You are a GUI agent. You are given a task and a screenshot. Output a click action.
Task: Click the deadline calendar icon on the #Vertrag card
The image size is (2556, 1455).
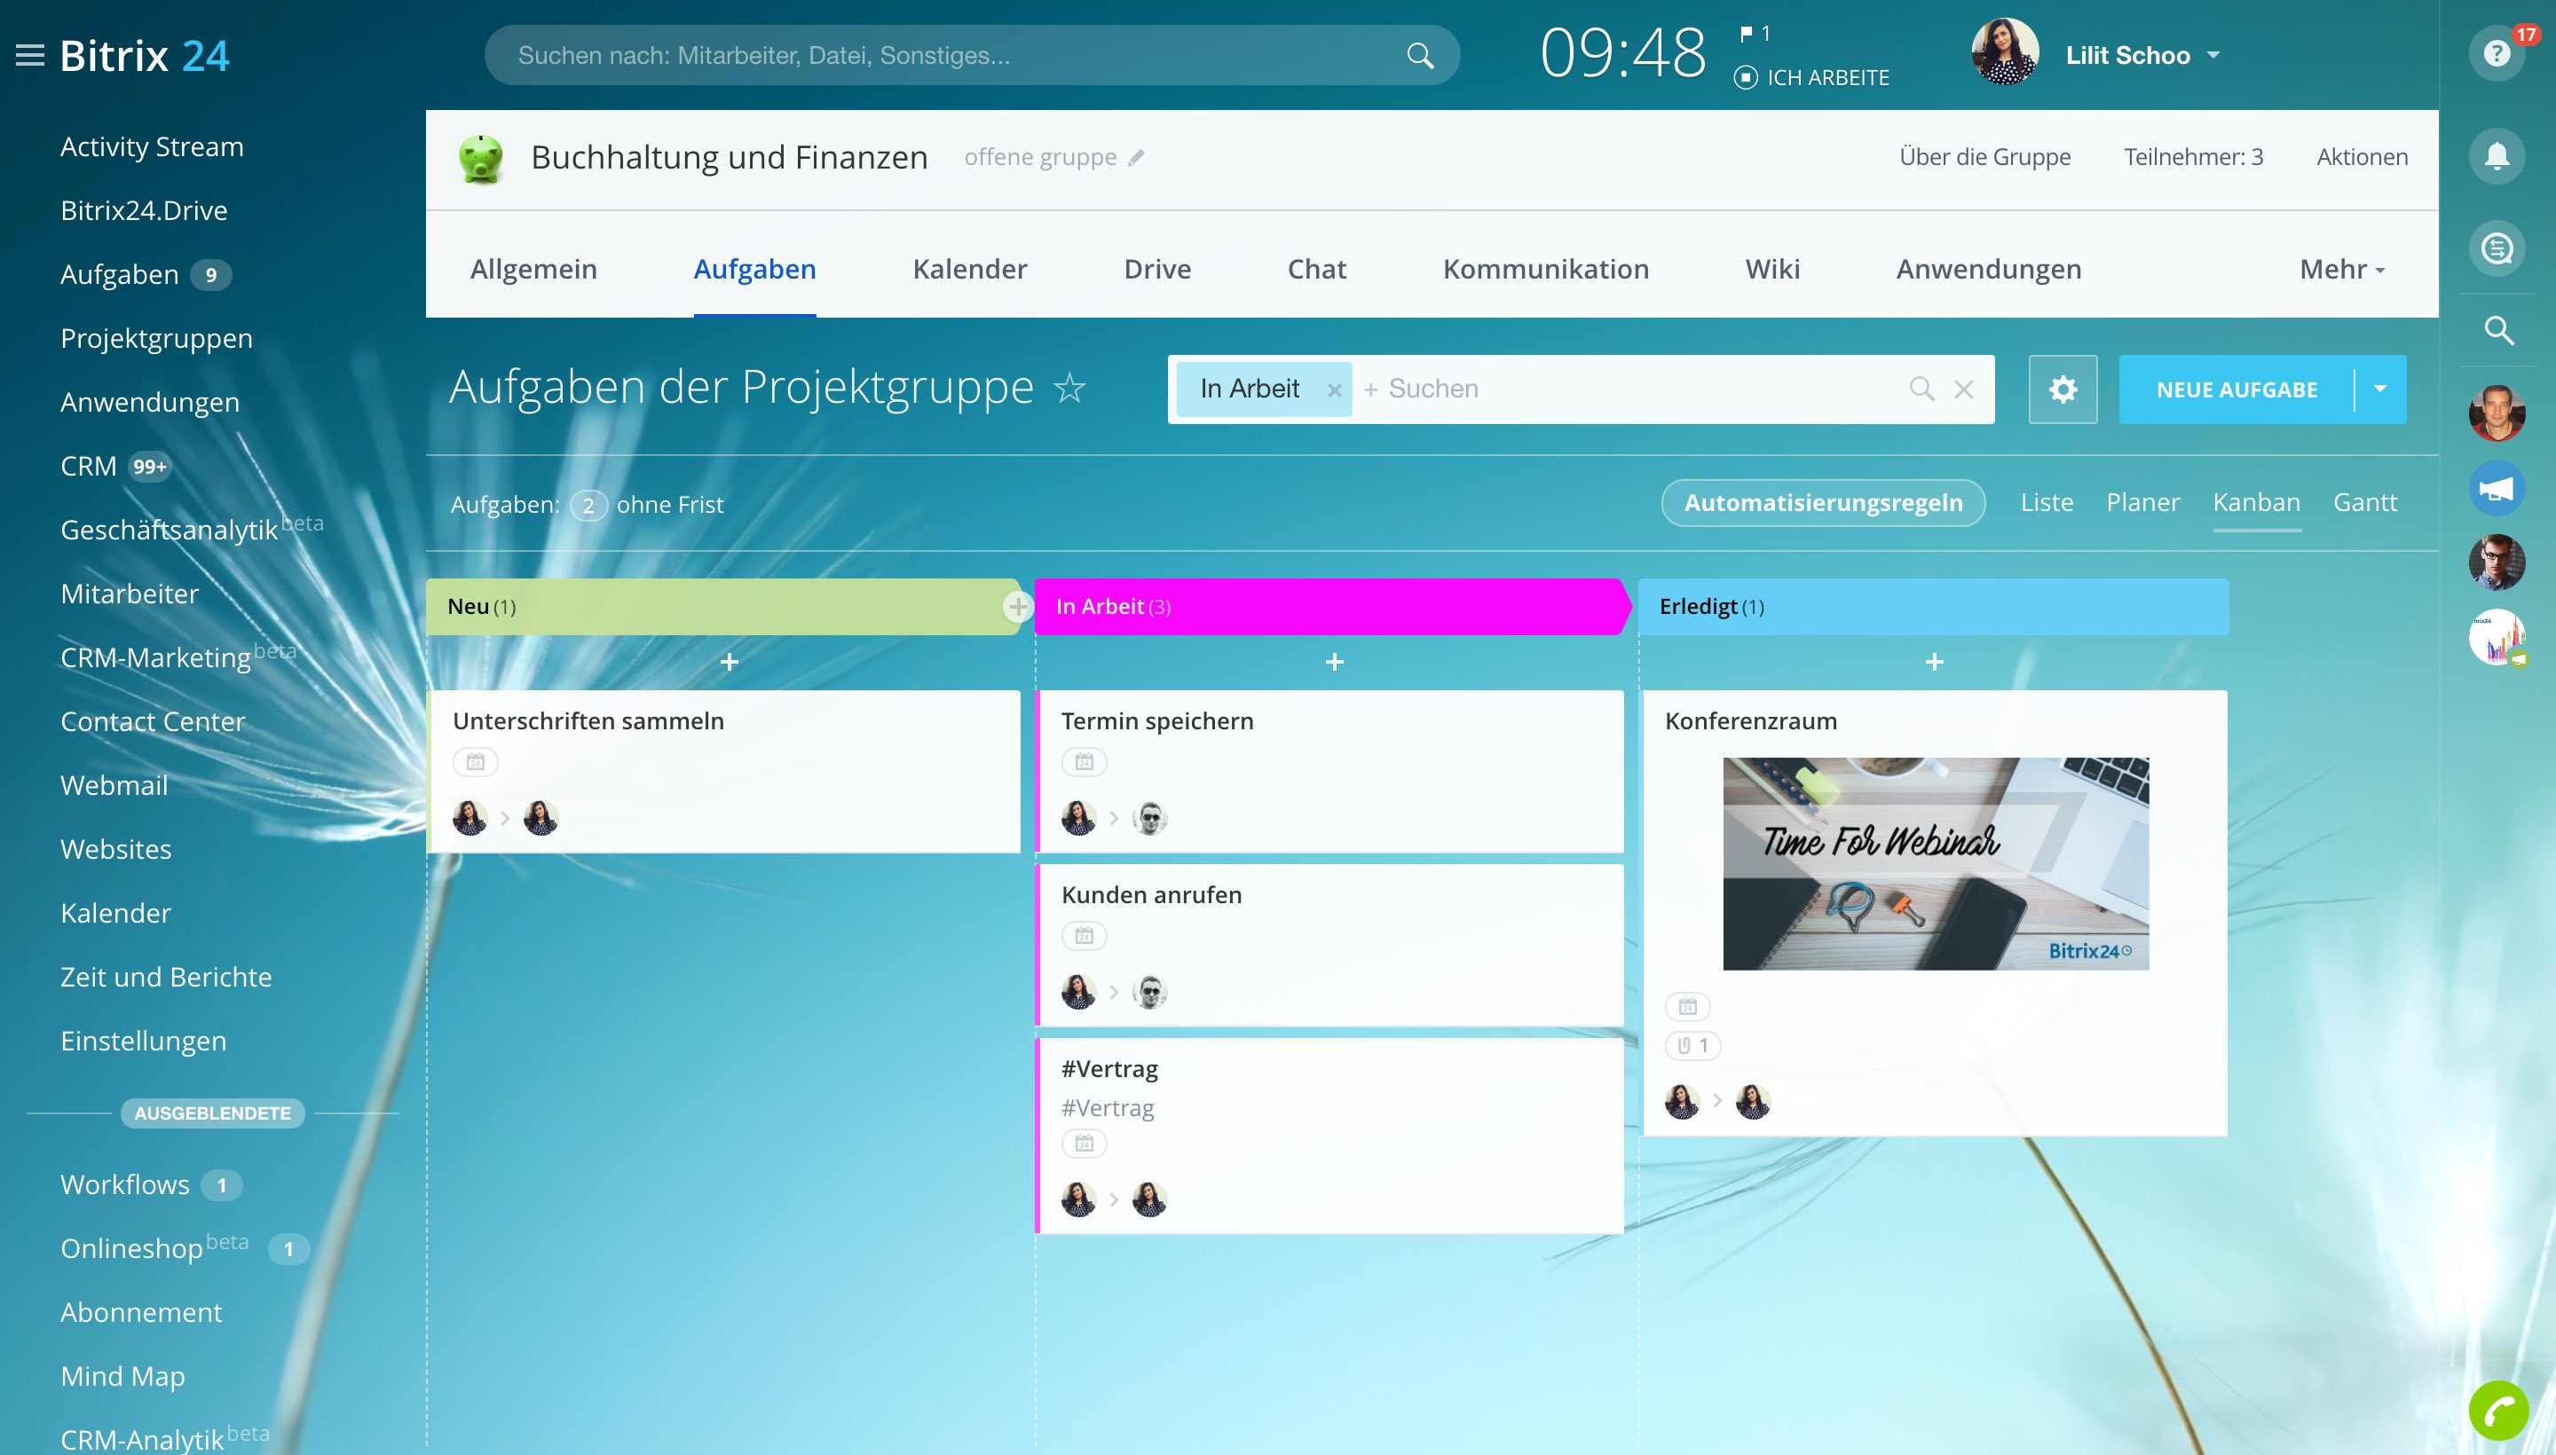tap(1084, 1144)
